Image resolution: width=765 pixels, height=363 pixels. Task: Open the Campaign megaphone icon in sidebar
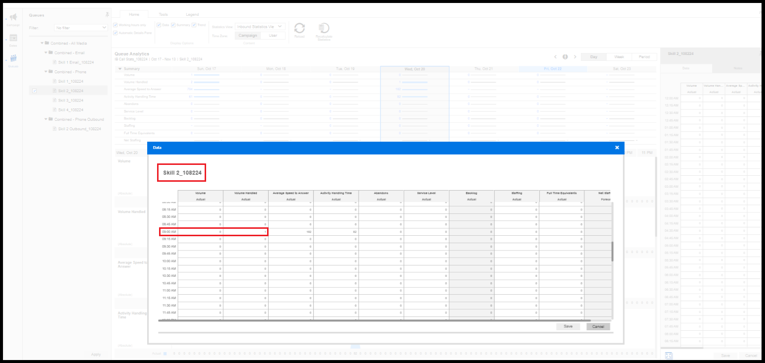click(13, 18)
